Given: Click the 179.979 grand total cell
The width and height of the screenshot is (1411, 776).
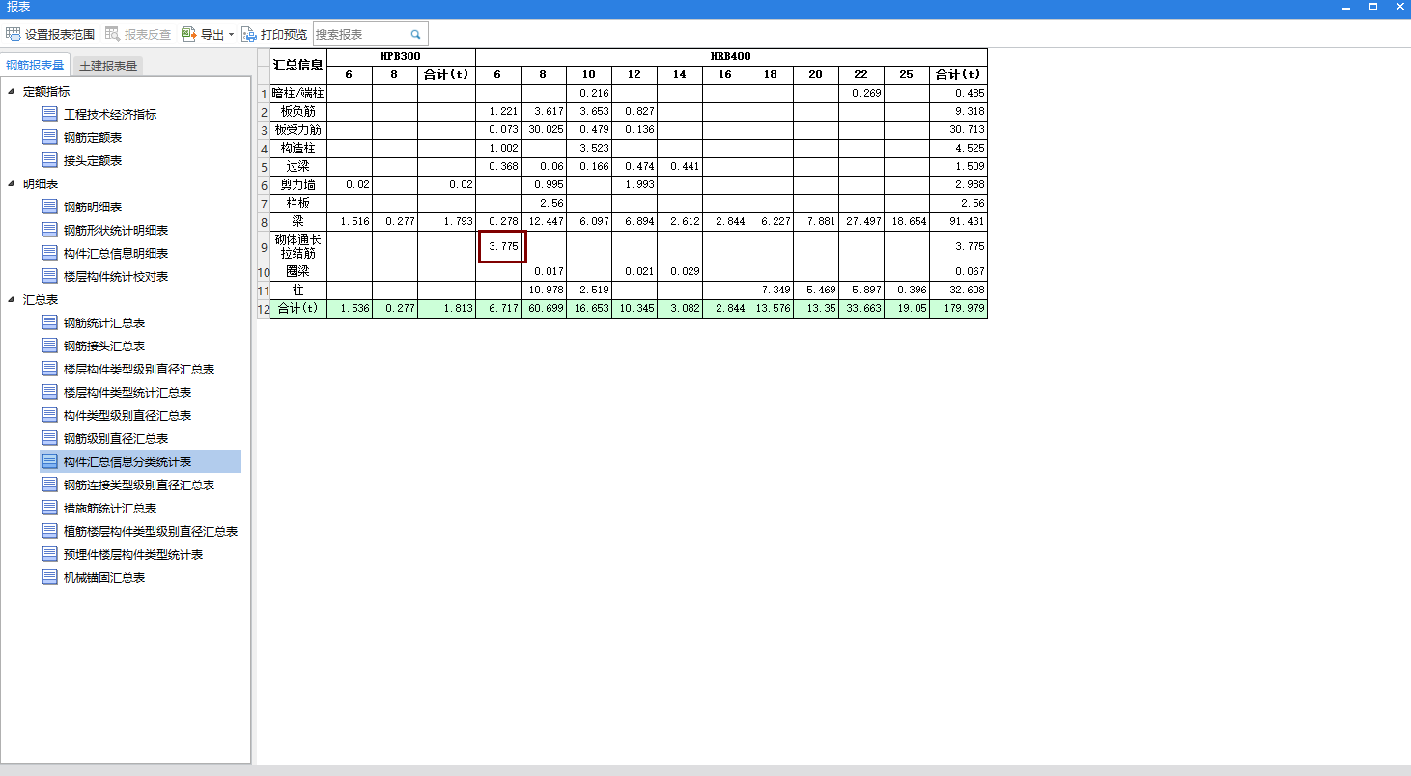Looking at the screenshot, I should tap(958, 309).
